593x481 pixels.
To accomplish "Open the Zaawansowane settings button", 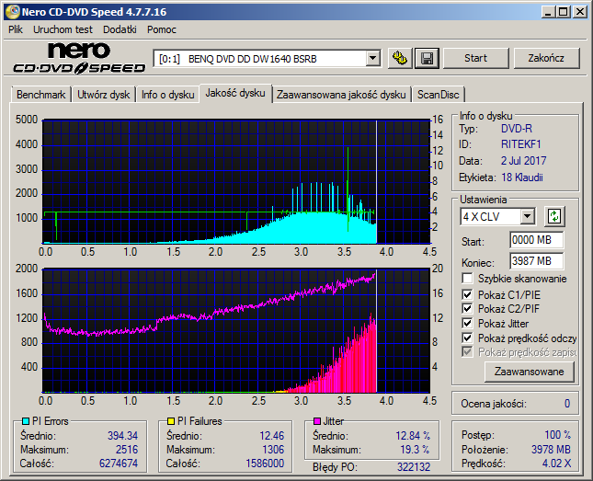I will coord(529,372).
